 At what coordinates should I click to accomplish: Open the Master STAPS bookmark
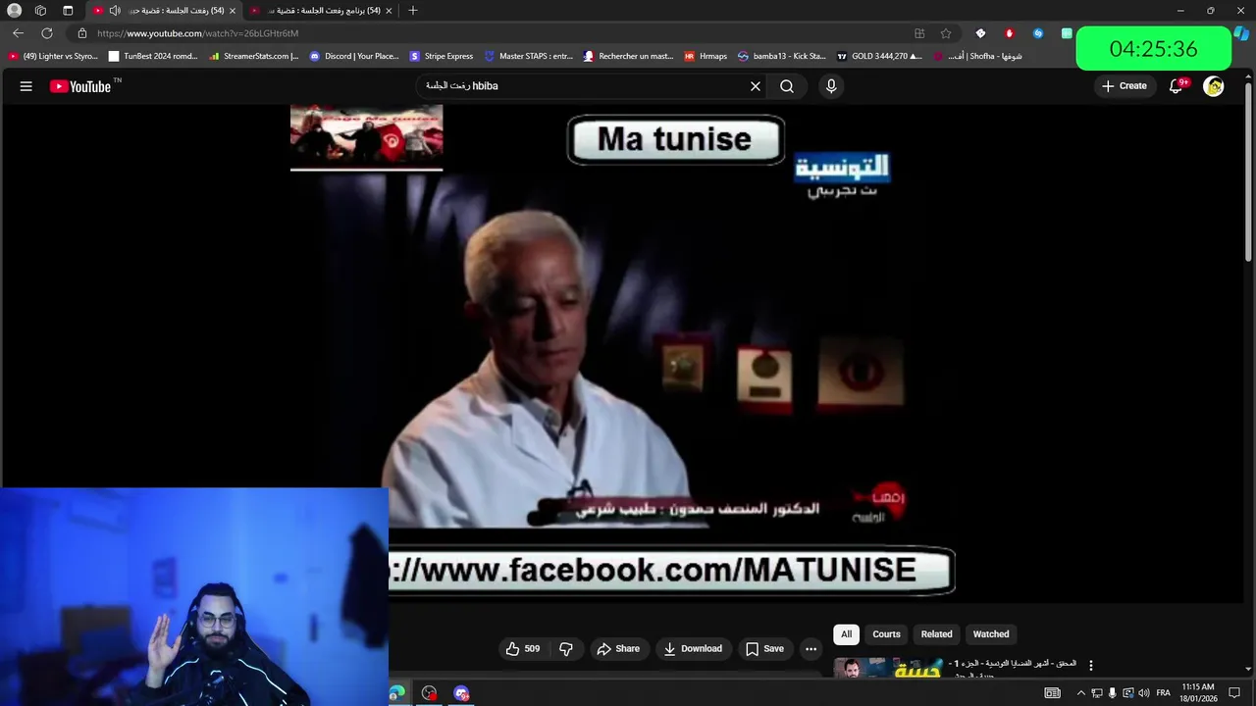point(529,56)
